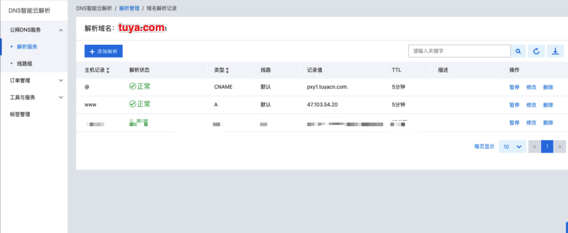Pause the www A record
This screenshot has height=233, width=568.
514,105
